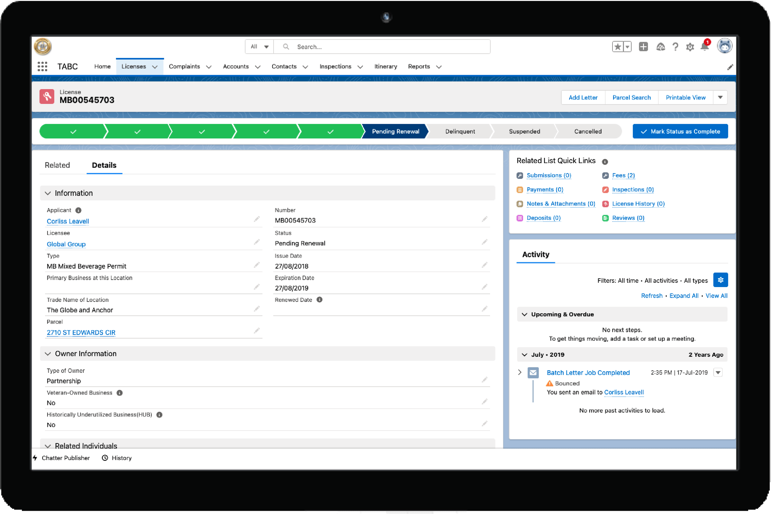Open the activity filters settings gear icon
The image size is (771, 514).
721,280
